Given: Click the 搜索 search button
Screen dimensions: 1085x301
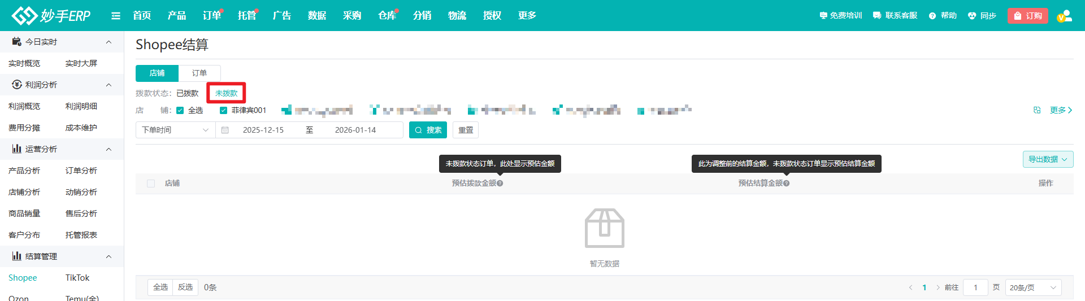Looking at the screenshot, I should (x=428, y=130).
